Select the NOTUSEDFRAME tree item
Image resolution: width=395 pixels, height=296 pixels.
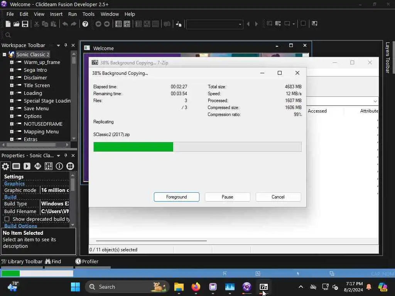pyautogui.click(x=43, y=124)
